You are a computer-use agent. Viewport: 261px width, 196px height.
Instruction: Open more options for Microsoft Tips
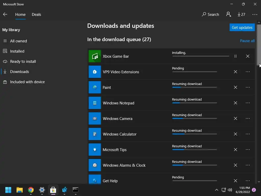pos(248,150)
